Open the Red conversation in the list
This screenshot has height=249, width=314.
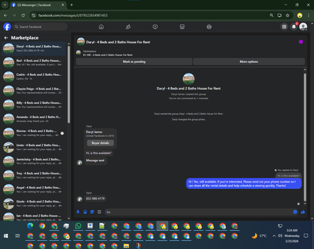tap(34, 63)
